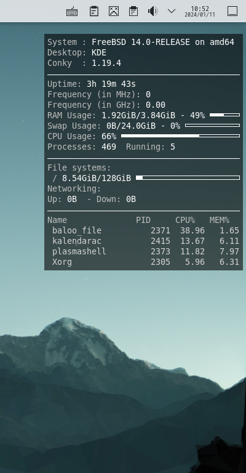Click the Uptime line in Conky
Image resolution: width=246 pixels, height=473 pixels.
point(92,84)
